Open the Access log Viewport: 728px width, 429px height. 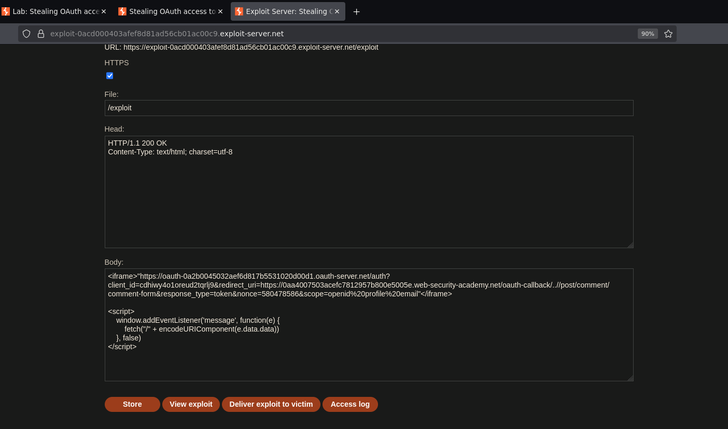pos(350,404)
